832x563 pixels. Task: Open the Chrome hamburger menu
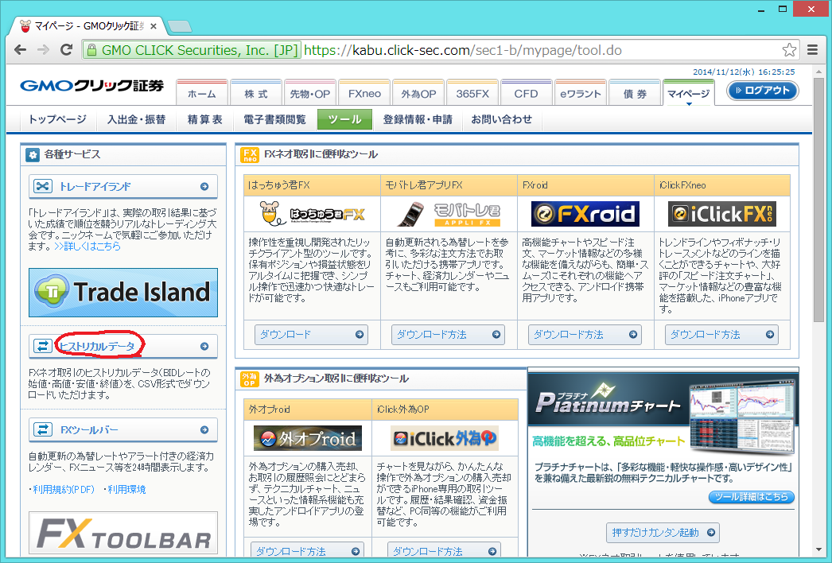coord(812,50)
